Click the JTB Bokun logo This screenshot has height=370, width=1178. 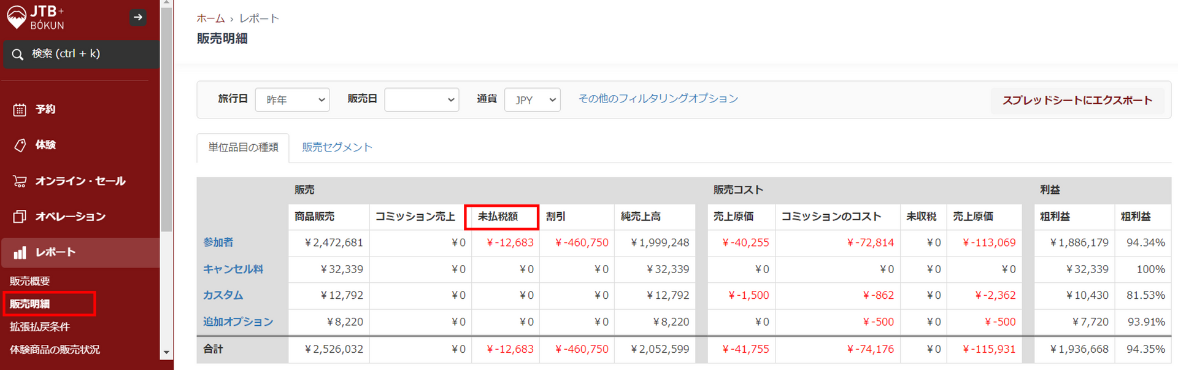[36, 17]
